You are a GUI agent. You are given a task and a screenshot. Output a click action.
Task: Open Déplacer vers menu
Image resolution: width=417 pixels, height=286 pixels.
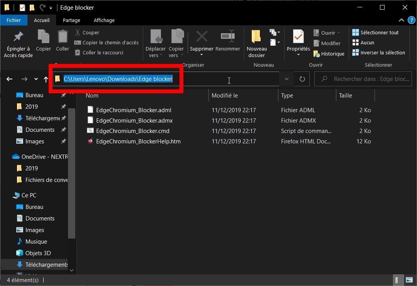pos(156,44)
